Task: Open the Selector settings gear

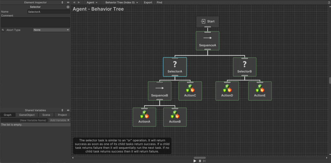Action: [68, 7]
